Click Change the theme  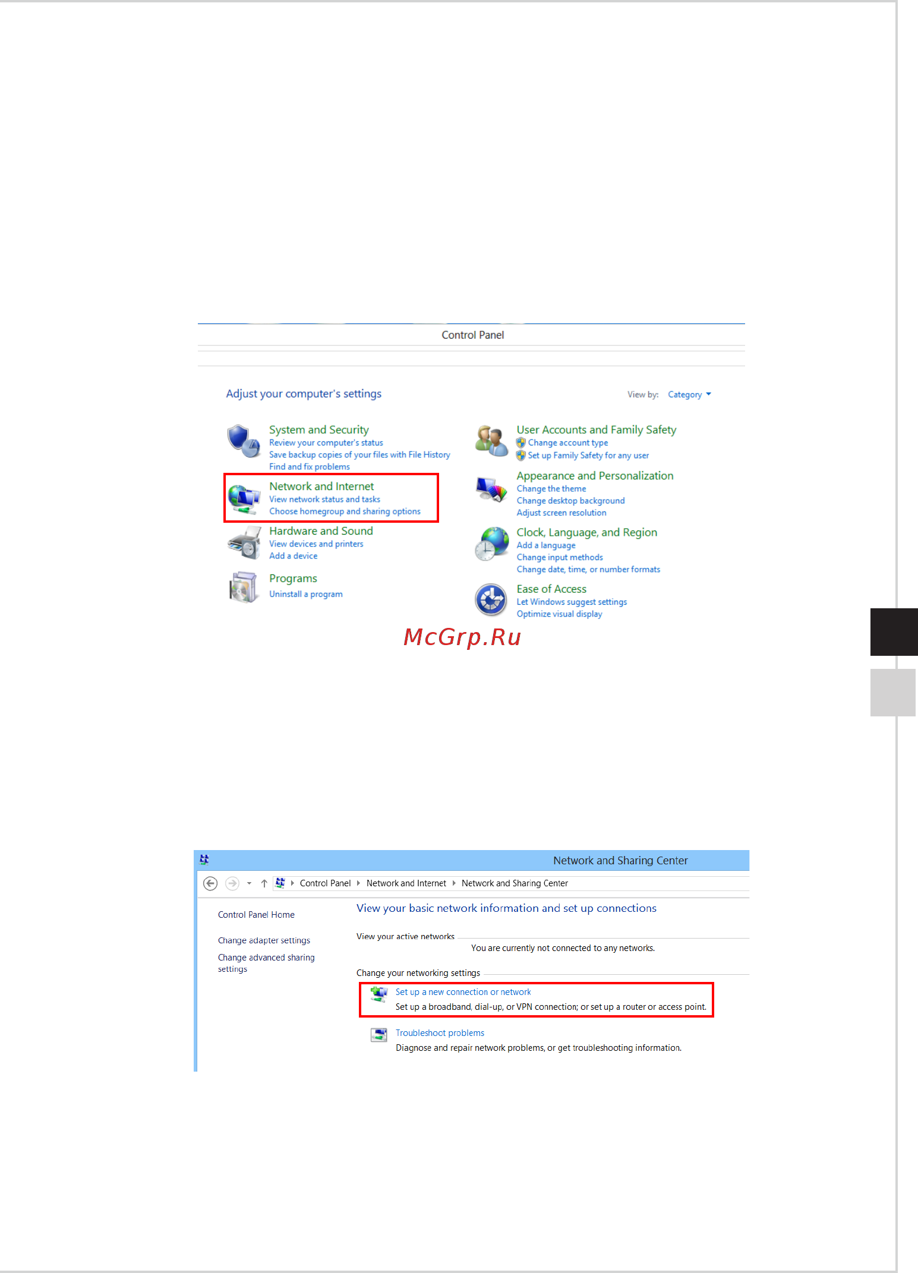(x=551, y=489)
